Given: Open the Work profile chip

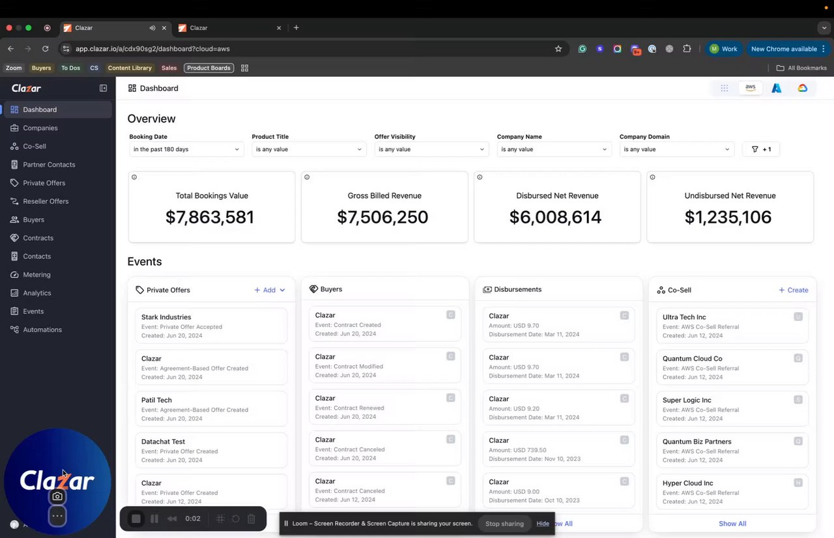Looking at the screenshot, I should pyautogui.click(x=724, y=49).
